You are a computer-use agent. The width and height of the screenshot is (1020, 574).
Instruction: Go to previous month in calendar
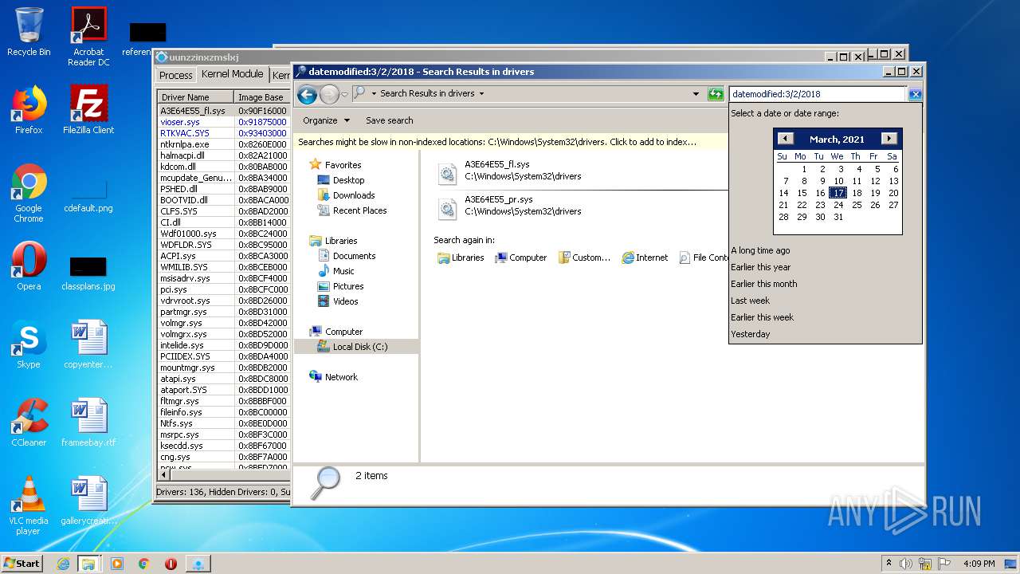[785, 139]
